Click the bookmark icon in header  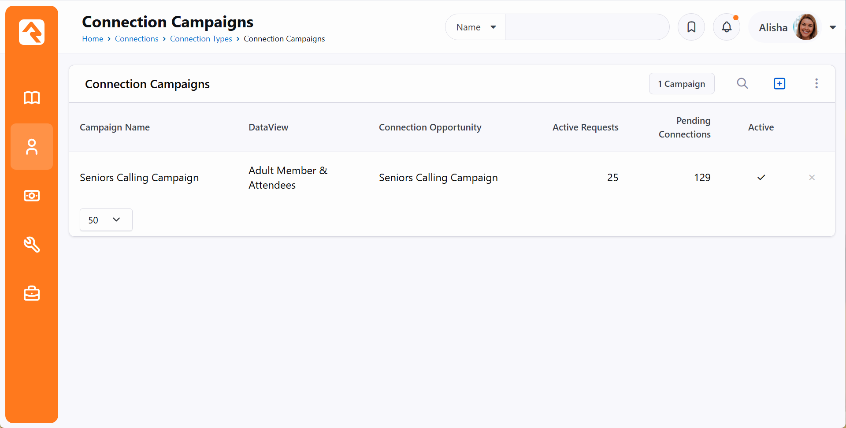tap(691, 27)
